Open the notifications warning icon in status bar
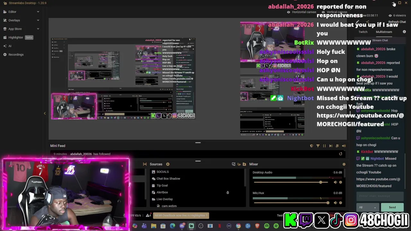 point(148,215)
